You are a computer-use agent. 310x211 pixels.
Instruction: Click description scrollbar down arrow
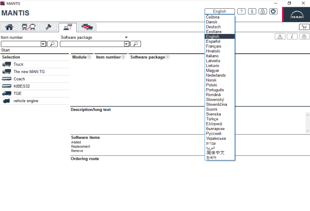click(307, 131)
